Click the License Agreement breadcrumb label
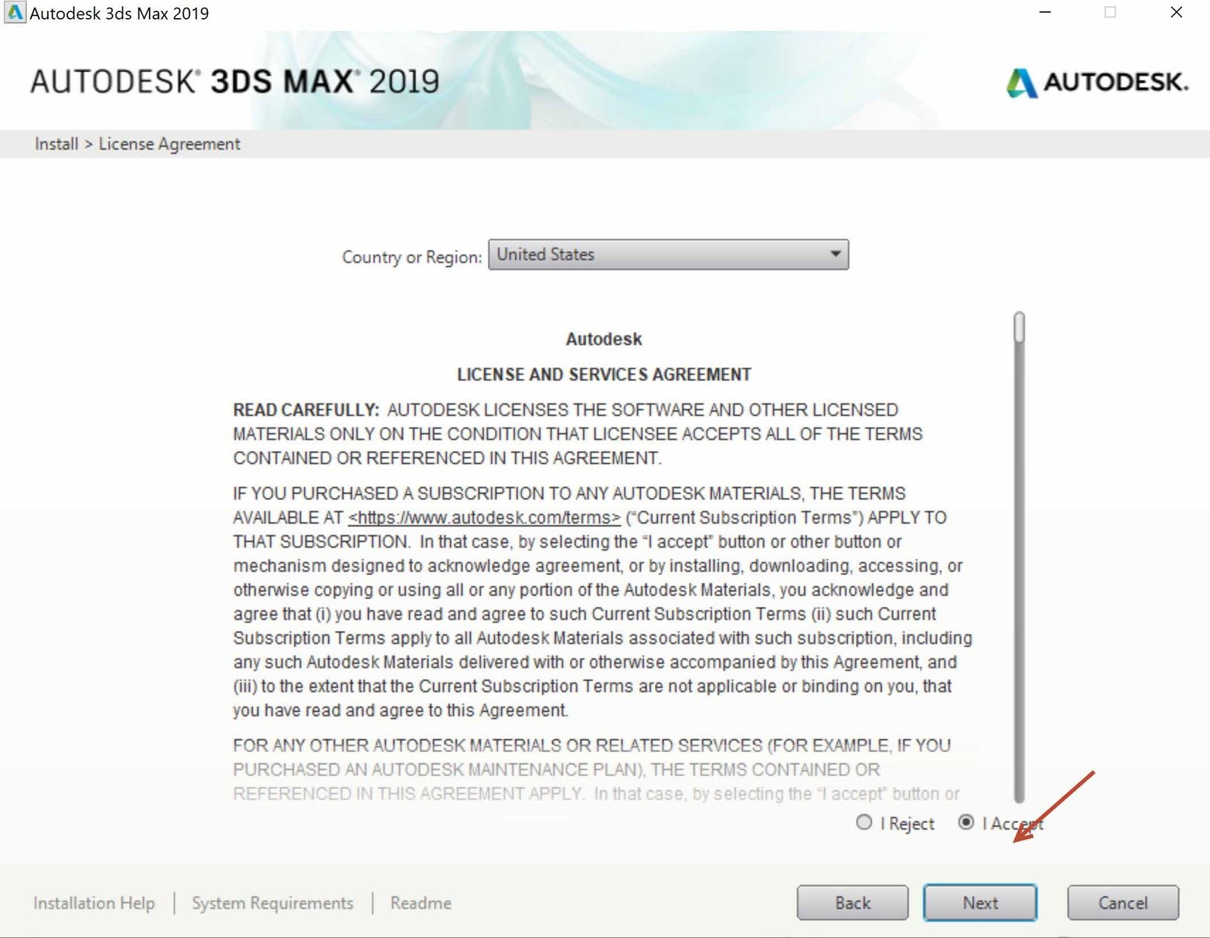1210x938 pixels. tap(169, 143)
